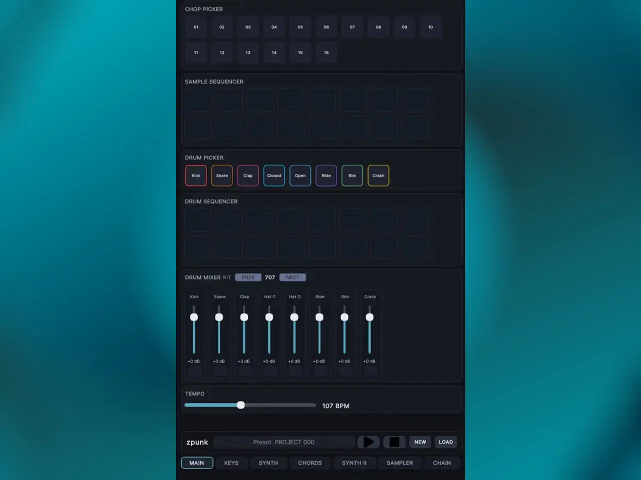Pick chop pad 05
Image resolution: width=641 pixels, height=480 pixels.
coord(300,27)
